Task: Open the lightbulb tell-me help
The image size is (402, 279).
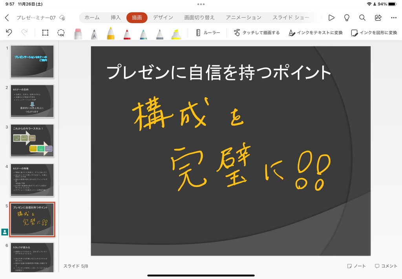Action: (x=347, y=17)
